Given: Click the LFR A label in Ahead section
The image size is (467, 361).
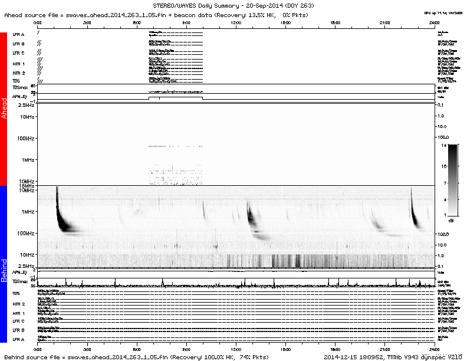Looking at the screenshot, I should pos(18,35).
